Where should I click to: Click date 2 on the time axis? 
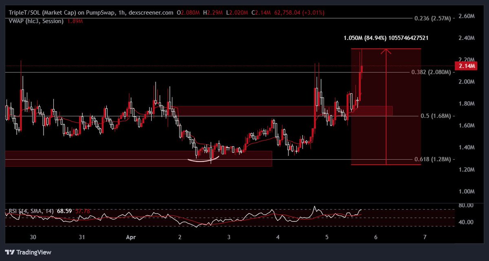(180, 237)
